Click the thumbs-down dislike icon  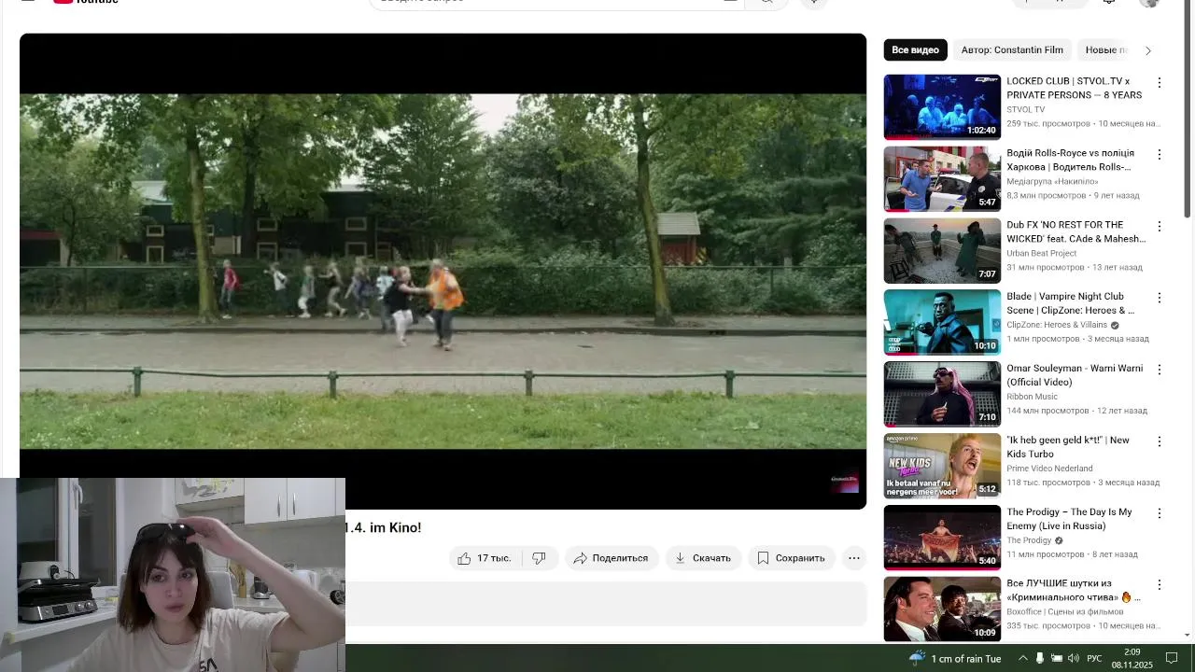[539, 558]
